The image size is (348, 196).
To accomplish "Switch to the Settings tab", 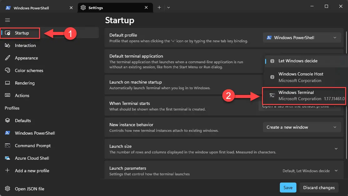I will point(115,8).
